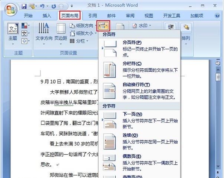Click the Redo/Repeat icon
The height and width of the screenshot is (178, 224).
coord(54,6)
